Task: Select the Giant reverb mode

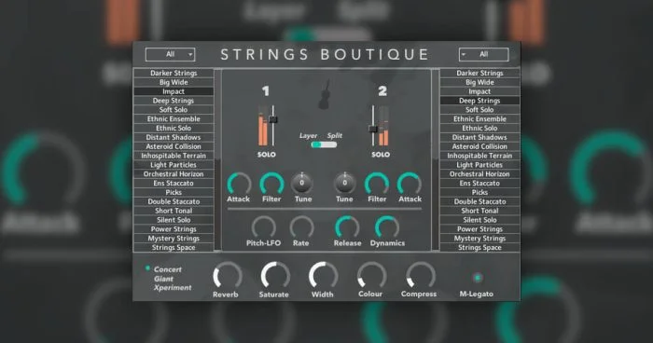Action: click(163, 279)
